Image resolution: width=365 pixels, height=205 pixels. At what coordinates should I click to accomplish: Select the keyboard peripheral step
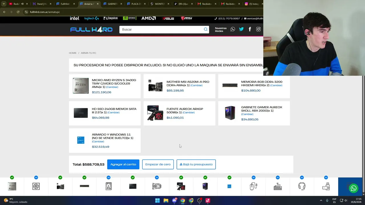coord(278,186)
